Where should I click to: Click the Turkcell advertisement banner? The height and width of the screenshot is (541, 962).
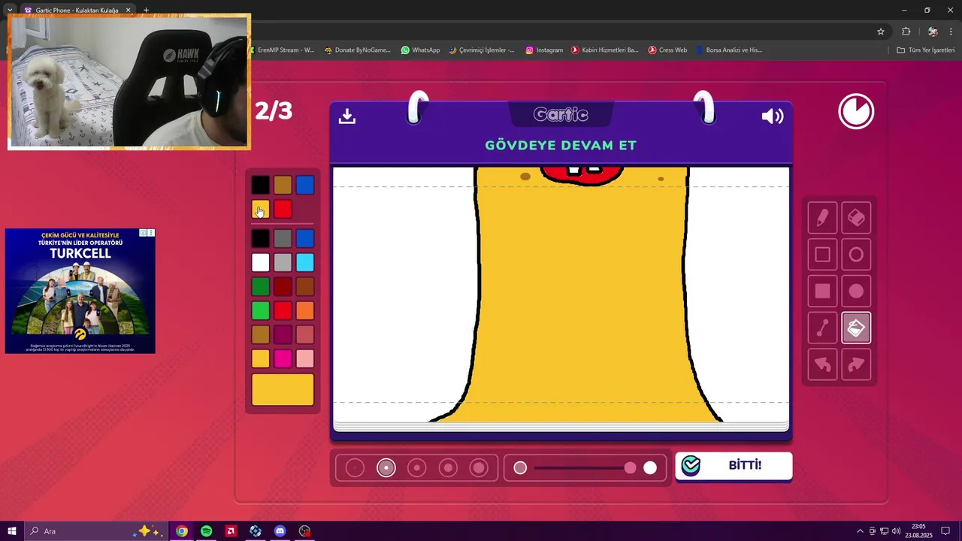tap(80, 291)
